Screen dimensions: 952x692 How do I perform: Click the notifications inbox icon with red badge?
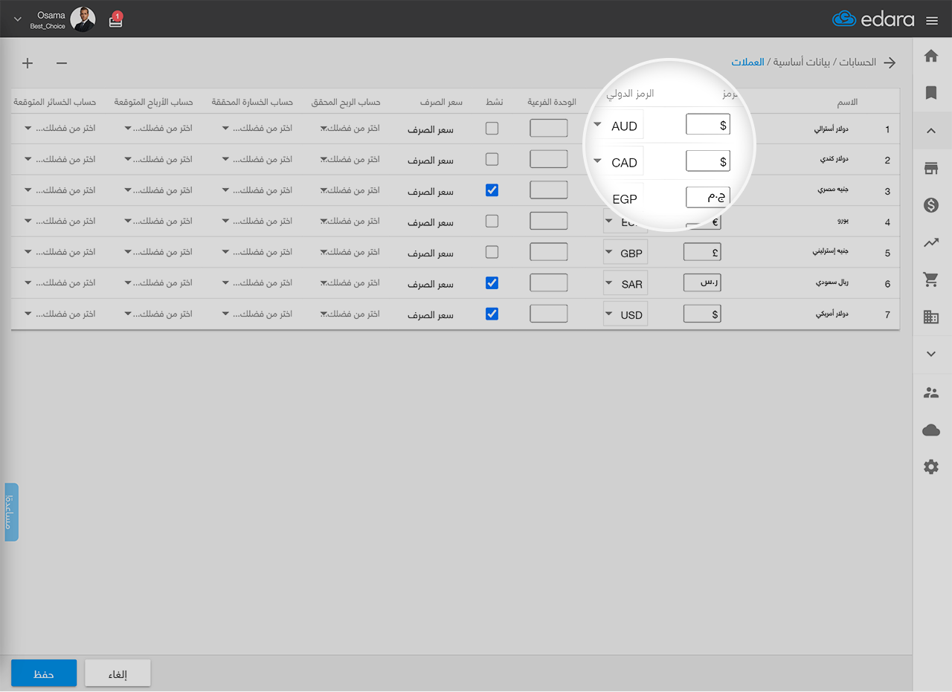pyautogui.click(x=115, y=21)
